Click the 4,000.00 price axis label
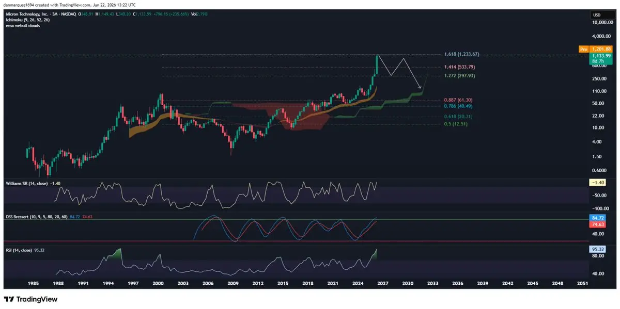This screenshot has width=620, height=309. pyautogui.click(x=602, y=37)
